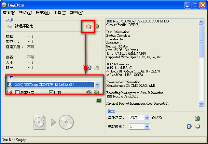The image size is (208, 144).
Task: Browse for a source image file
Action: coord(89,26)
